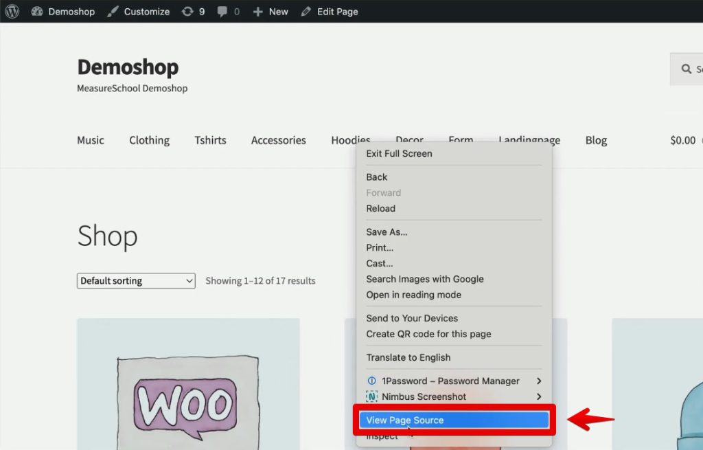Open the Music navigation link
This screenshot has width=703, height=450.
tap(91, 140)
